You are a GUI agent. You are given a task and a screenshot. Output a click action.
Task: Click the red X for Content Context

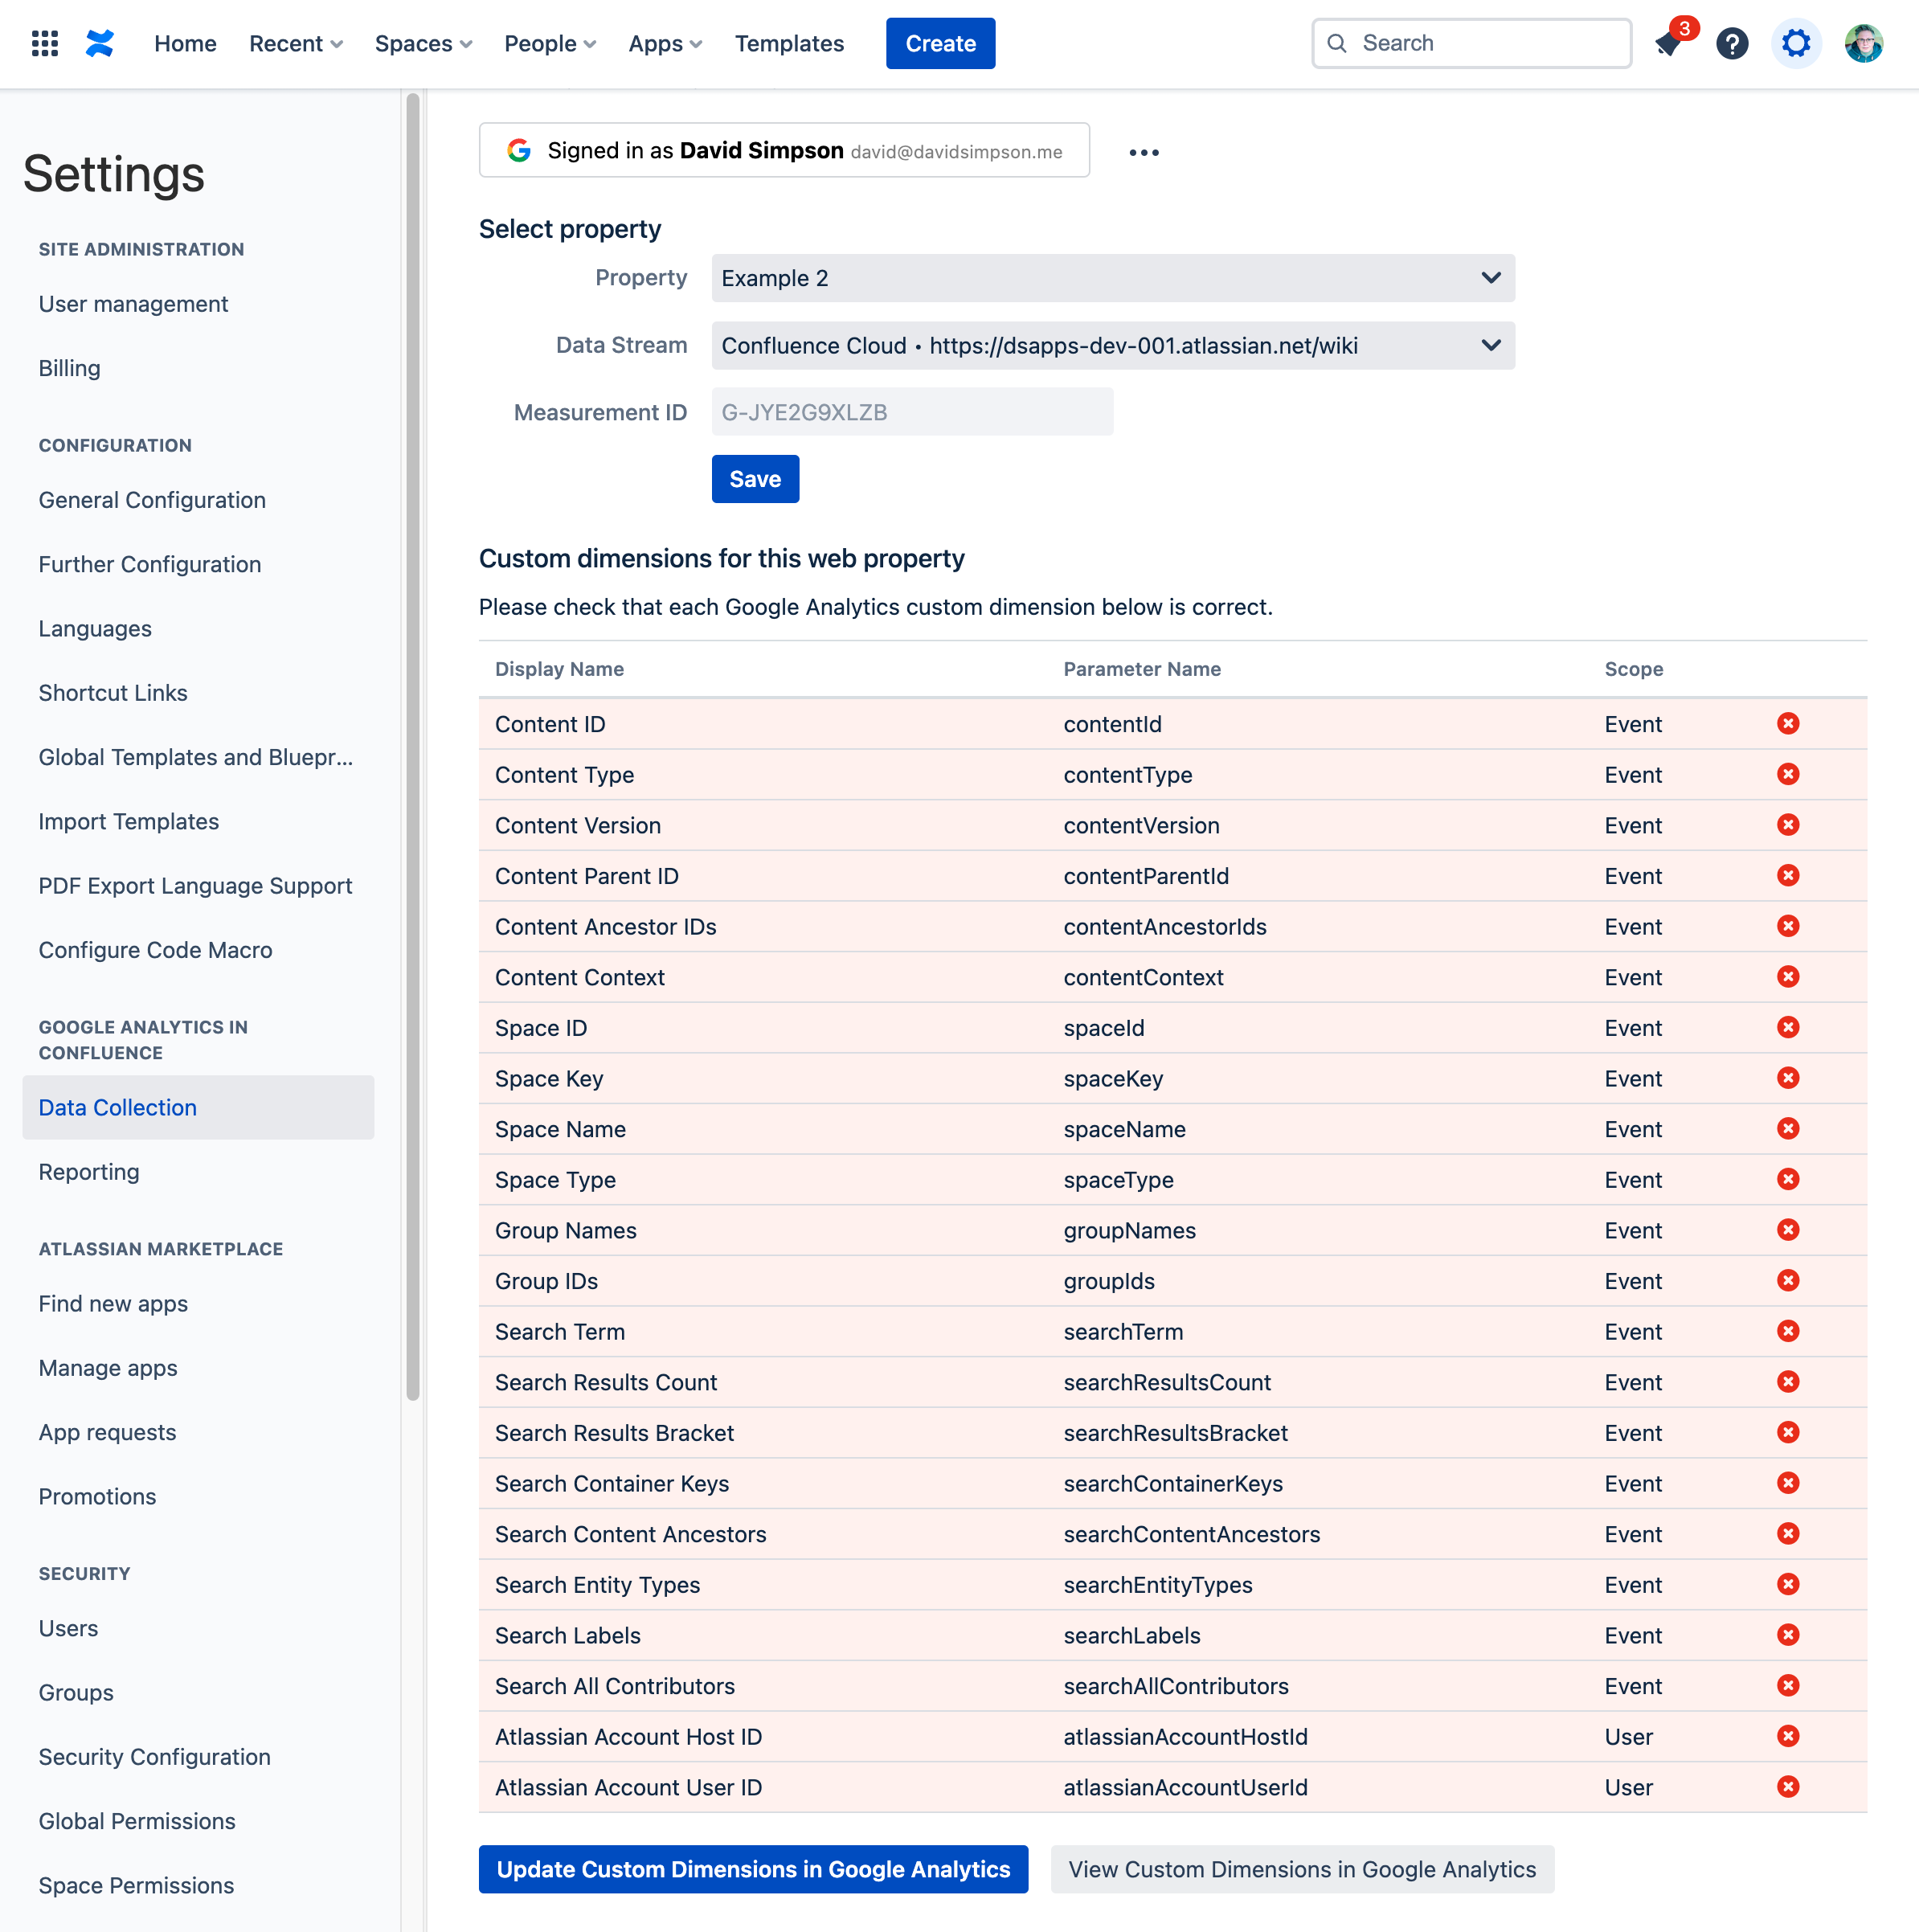tap(1788, 976)
